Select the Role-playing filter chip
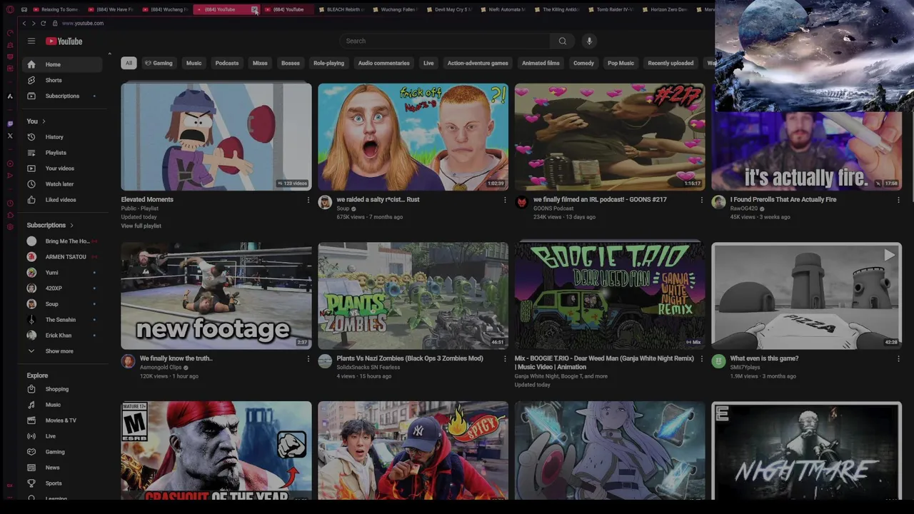This screenshot has width=914, height=514. [x=328, y=63]
